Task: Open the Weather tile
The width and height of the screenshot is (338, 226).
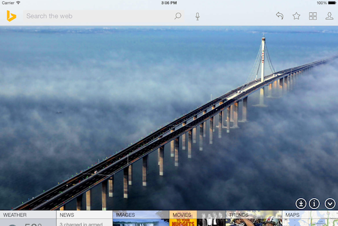Action: click(x=28, y=218)
